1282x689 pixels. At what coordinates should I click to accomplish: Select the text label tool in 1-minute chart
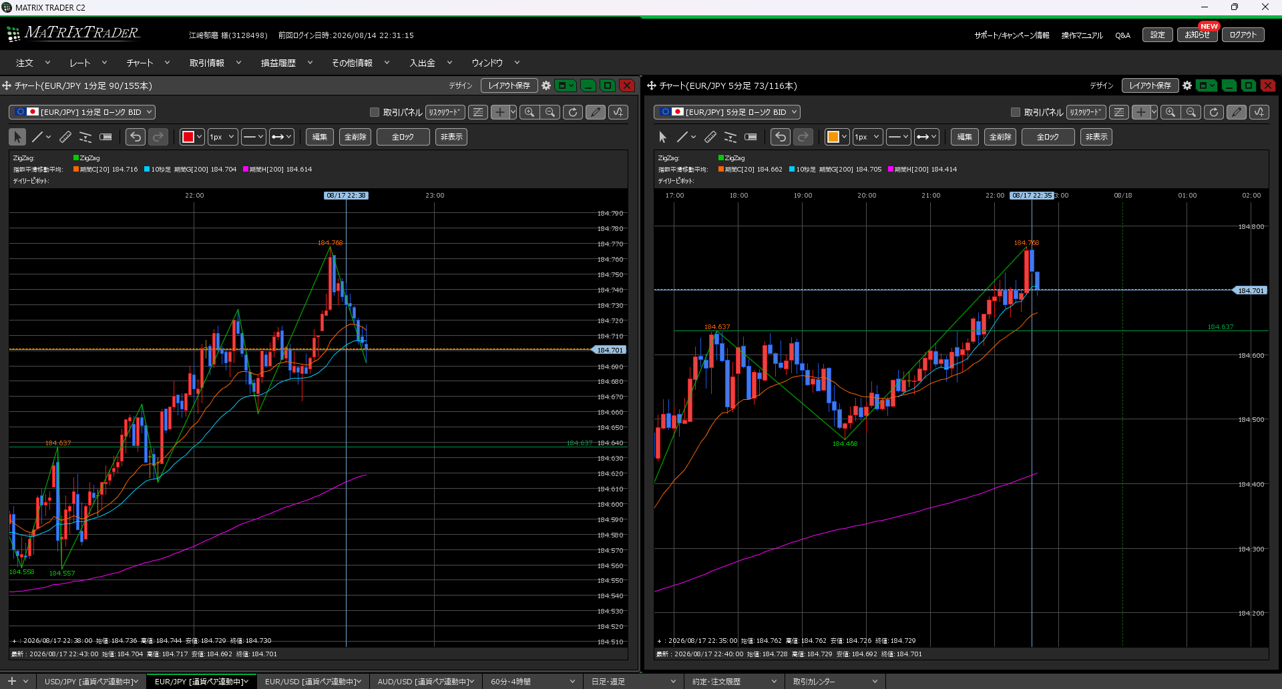click(105, 137)
